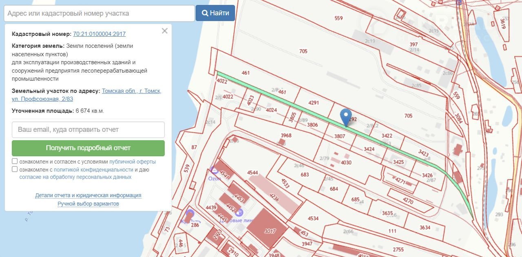Click the Деловые линии map marker
522x257 pixels.
(x=240, y=213)
